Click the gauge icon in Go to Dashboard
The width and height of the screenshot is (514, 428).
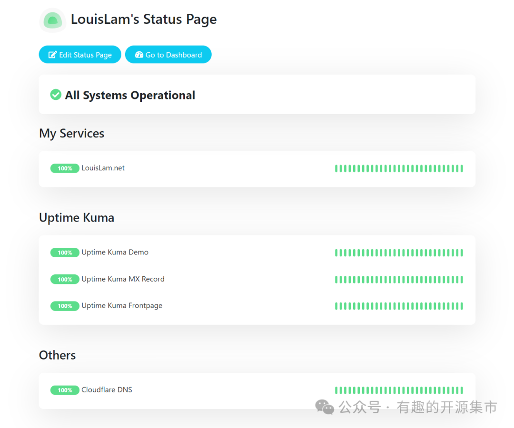click(x=139, y=55)
